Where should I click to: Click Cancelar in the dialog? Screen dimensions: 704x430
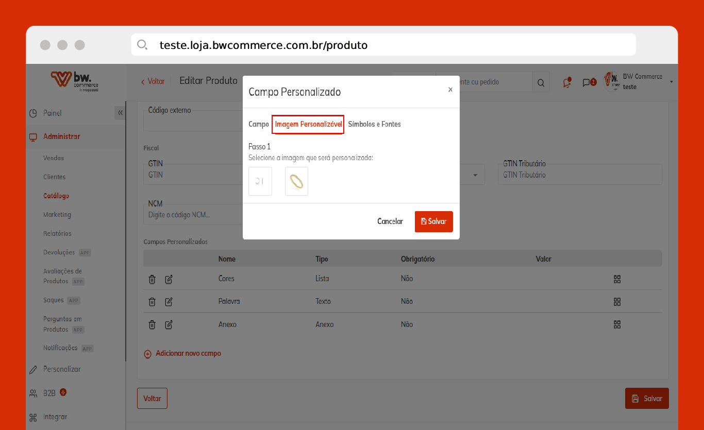390,221
